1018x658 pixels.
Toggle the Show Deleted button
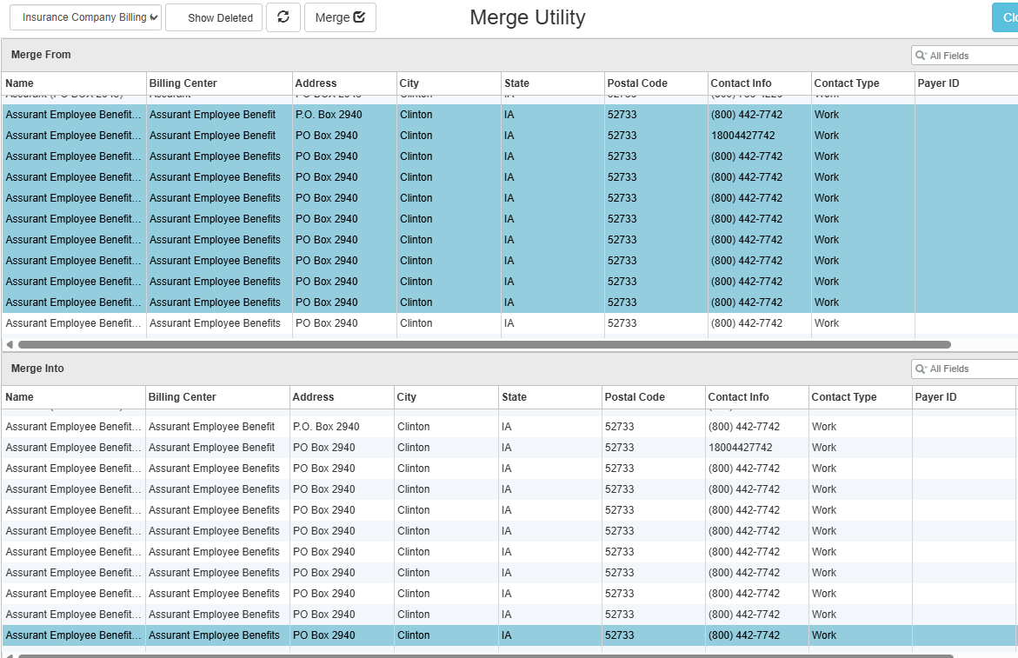point(214,17)
